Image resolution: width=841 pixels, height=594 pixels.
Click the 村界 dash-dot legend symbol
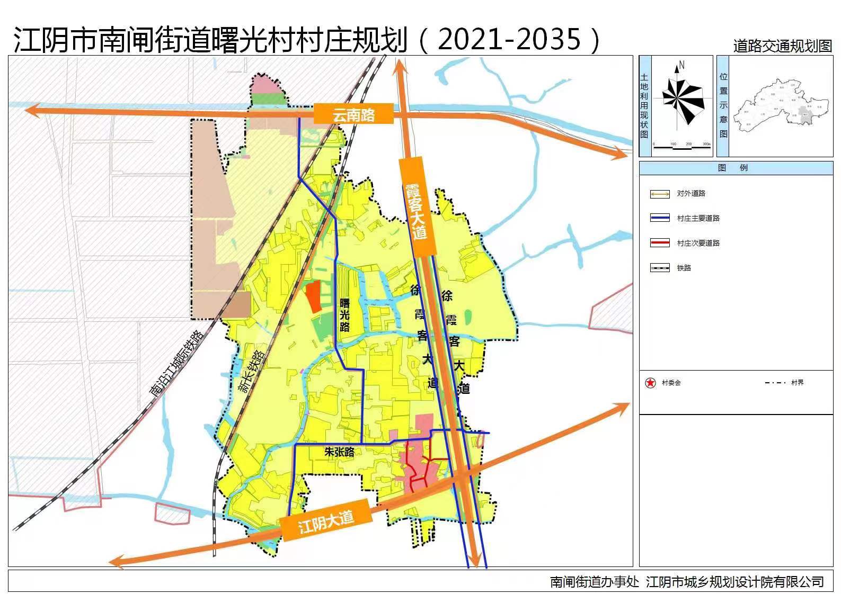click(x=775, y=383)
